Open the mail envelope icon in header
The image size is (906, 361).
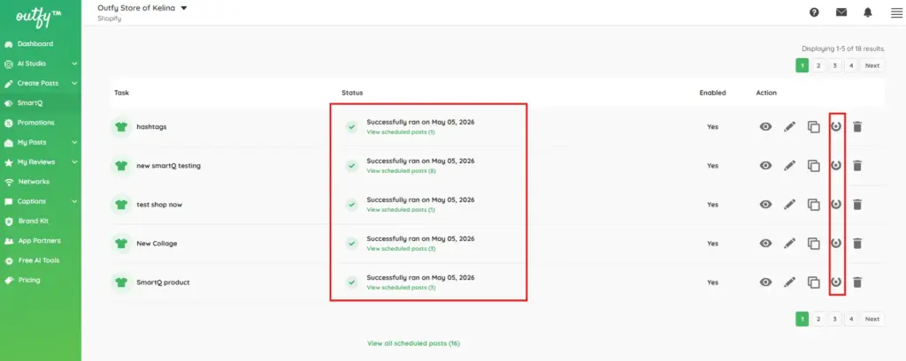(x=841, y=12)
